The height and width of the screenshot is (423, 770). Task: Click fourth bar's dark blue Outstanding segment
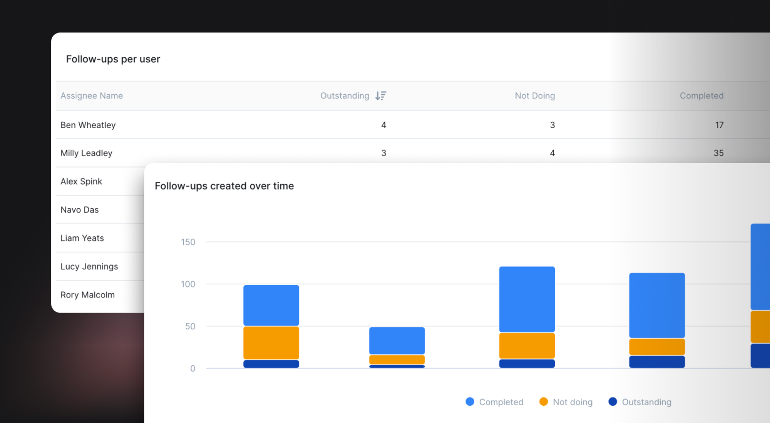point(657,362)
